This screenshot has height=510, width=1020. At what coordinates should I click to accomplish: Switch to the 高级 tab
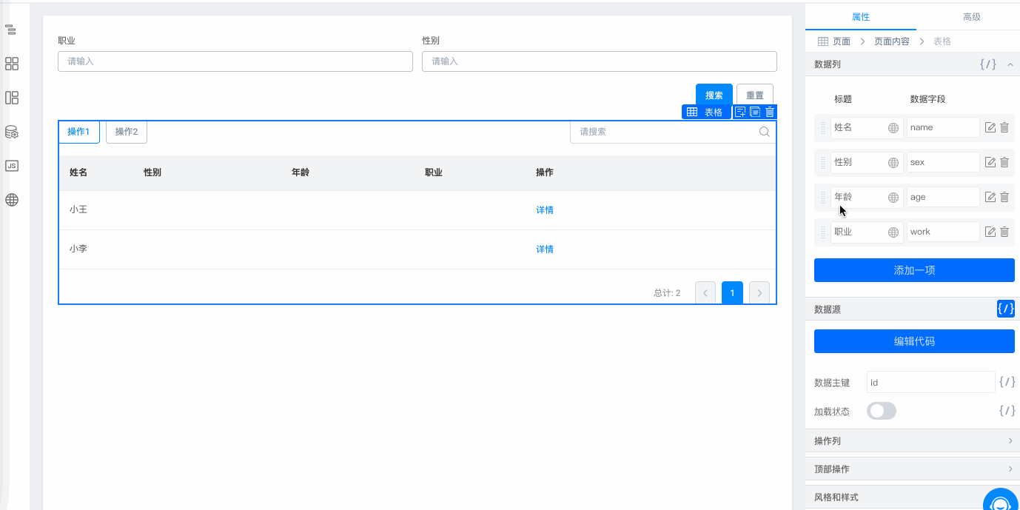coord(972,17)
